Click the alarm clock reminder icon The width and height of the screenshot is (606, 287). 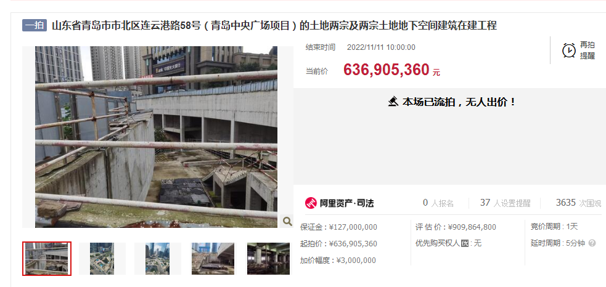[x=568, y=51]
